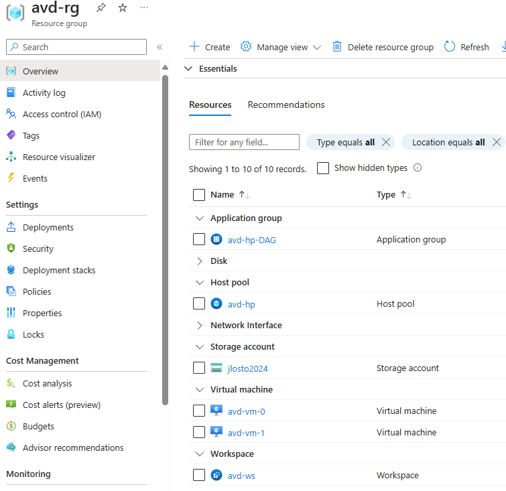Check the select-all checkbox in Name header
This screenshot has width=506, height=491.
click(199, 195)
